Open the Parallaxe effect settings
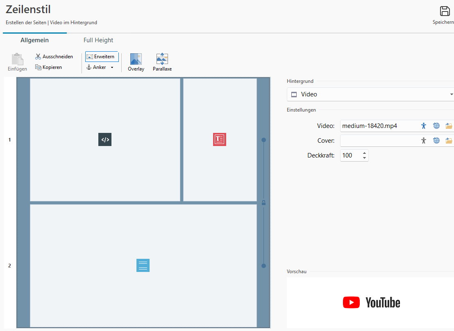 coord(162,62)
